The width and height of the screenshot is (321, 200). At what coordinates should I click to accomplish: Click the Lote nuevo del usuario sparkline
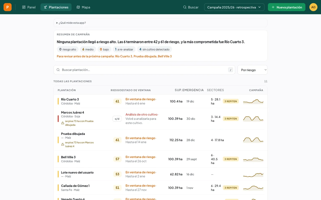click(253, 174)
